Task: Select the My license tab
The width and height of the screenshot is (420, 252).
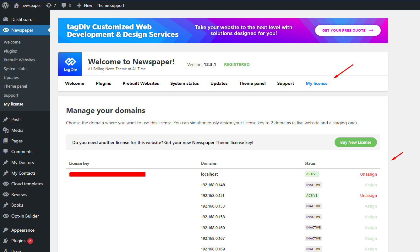Action: [x=317, y=83]
